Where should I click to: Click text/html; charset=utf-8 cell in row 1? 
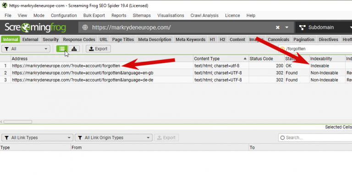(221, 66)
